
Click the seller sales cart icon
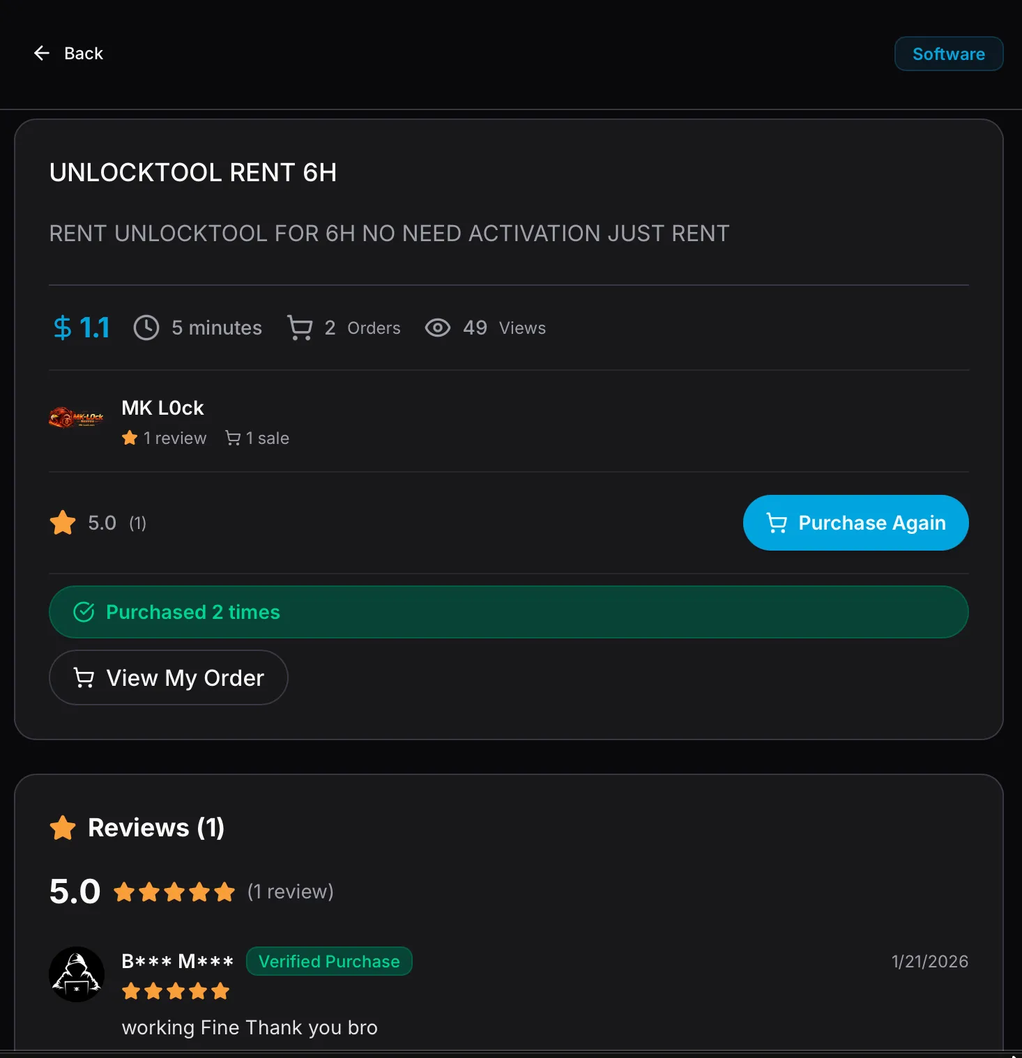click(x=233, y=438)
